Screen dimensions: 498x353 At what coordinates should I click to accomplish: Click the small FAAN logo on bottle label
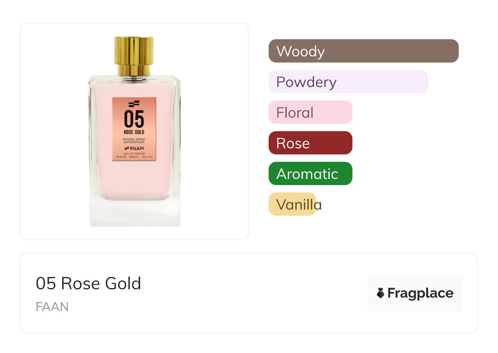pos(134,148)
